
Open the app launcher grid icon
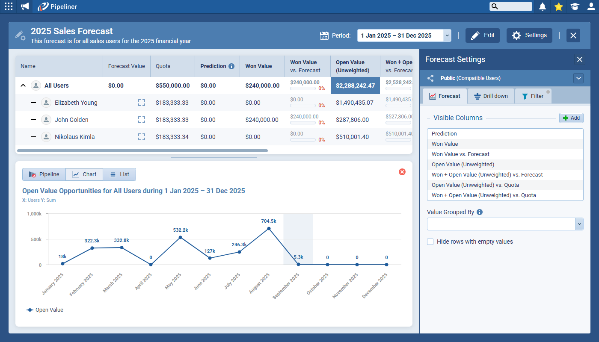(8, 6)
